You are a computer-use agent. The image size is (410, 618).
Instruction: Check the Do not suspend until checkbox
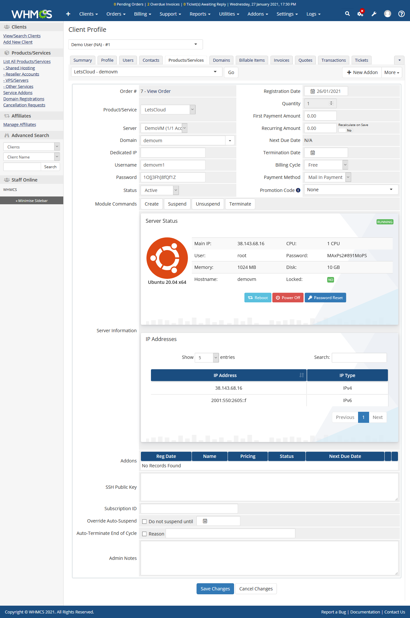pos(144,522)
